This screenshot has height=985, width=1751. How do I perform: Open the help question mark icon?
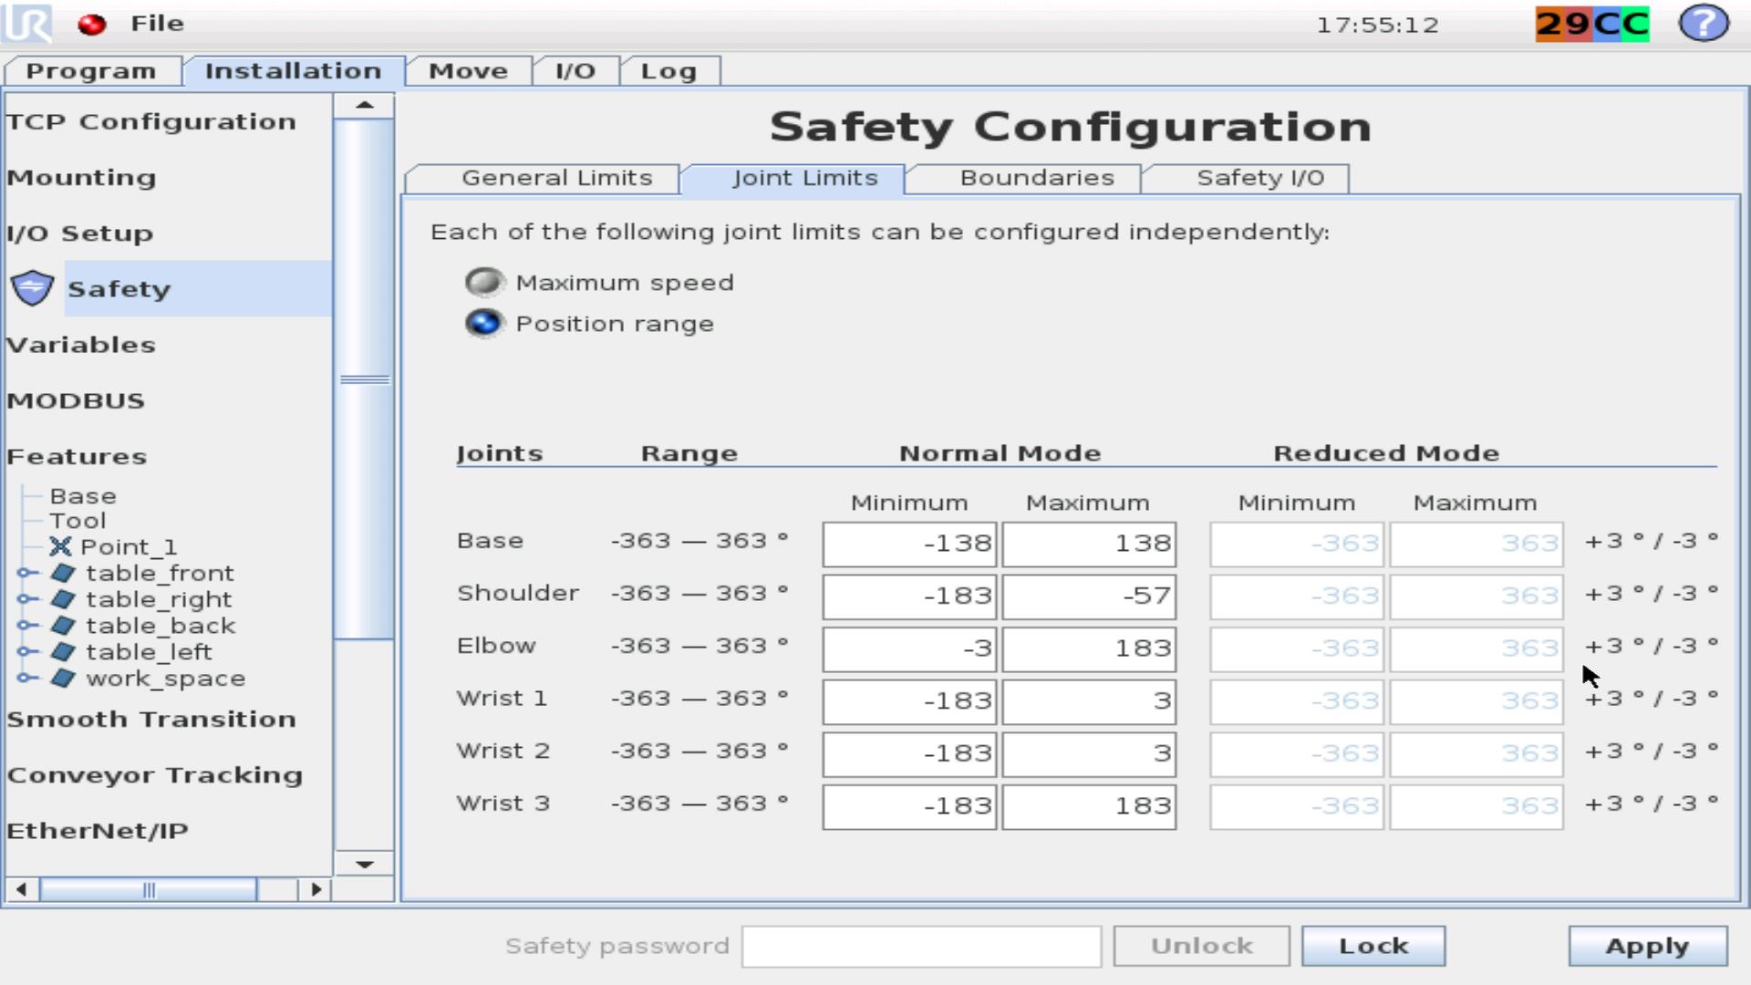(1703, 24)
